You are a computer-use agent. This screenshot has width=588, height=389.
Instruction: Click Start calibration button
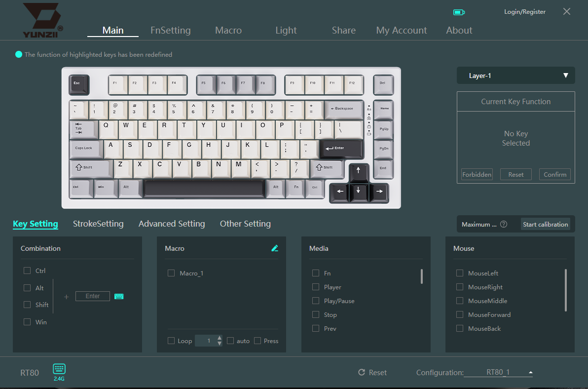click(x=545, y=224)
